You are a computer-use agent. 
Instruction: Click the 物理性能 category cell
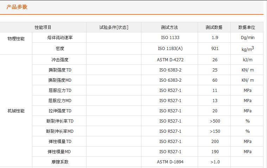pos(16,39)
